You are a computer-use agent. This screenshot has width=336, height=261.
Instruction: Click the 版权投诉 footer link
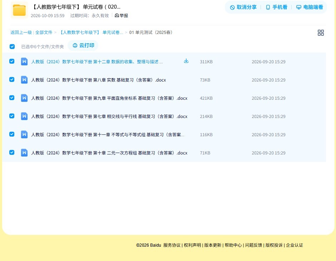[274, 245]
